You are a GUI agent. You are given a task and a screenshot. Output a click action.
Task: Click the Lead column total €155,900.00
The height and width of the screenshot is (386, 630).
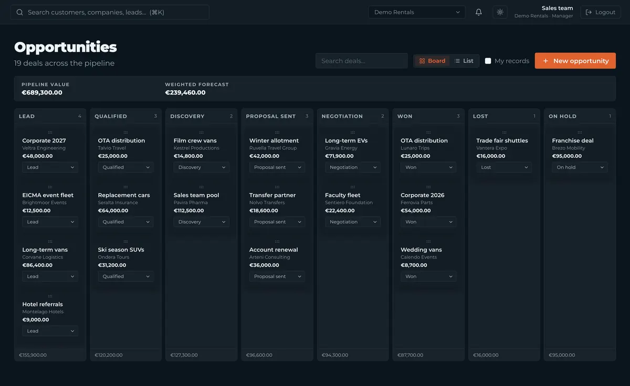(x=33, y=355)
